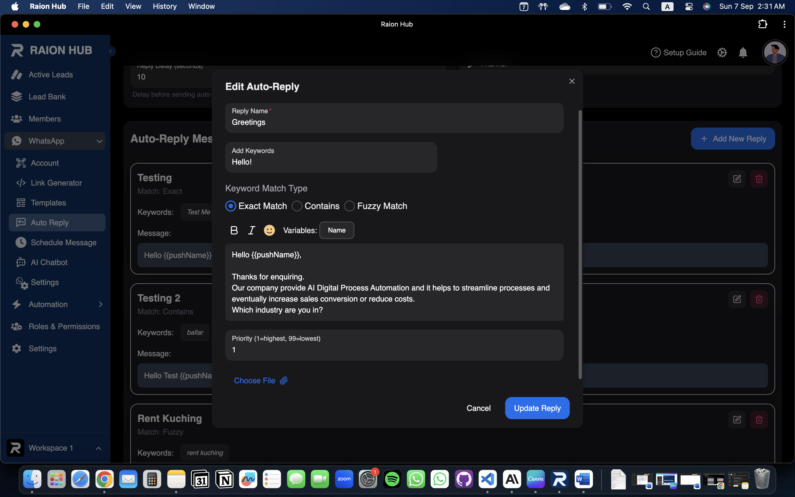Screen dimensions: 795x497
Task: Collapse the sidebar with the arrow handle
Action: click(111, 51)
